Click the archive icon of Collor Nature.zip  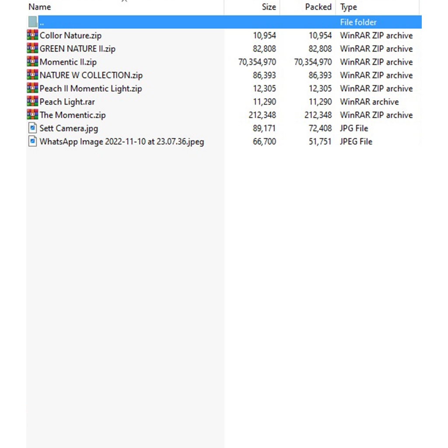32,35
